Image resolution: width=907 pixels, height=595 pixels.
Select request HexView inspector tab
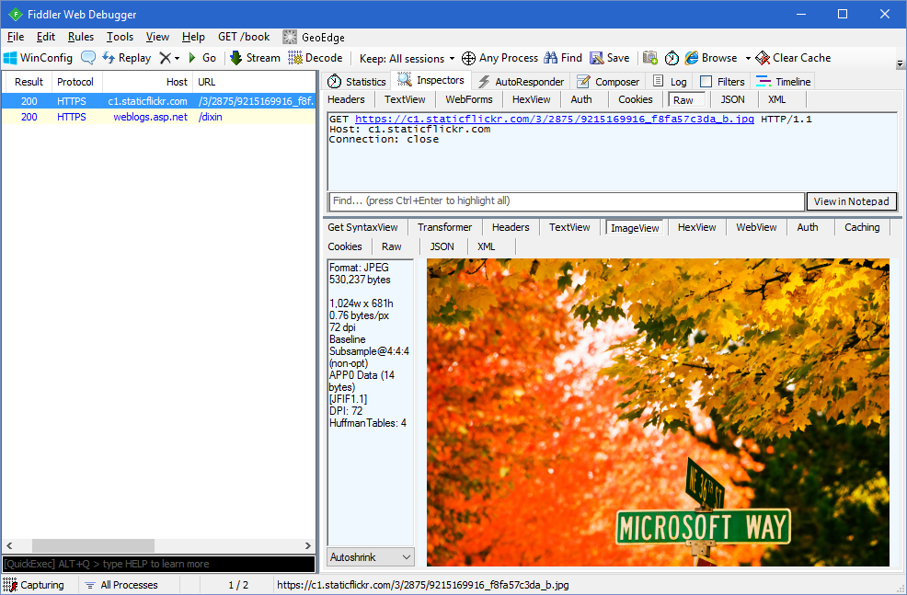[531, 99]
